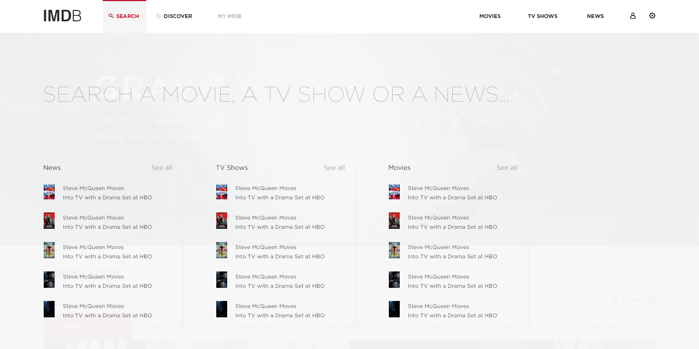Open the first News result thumbnail
The image size is (699, 349).
coord(49,192)
